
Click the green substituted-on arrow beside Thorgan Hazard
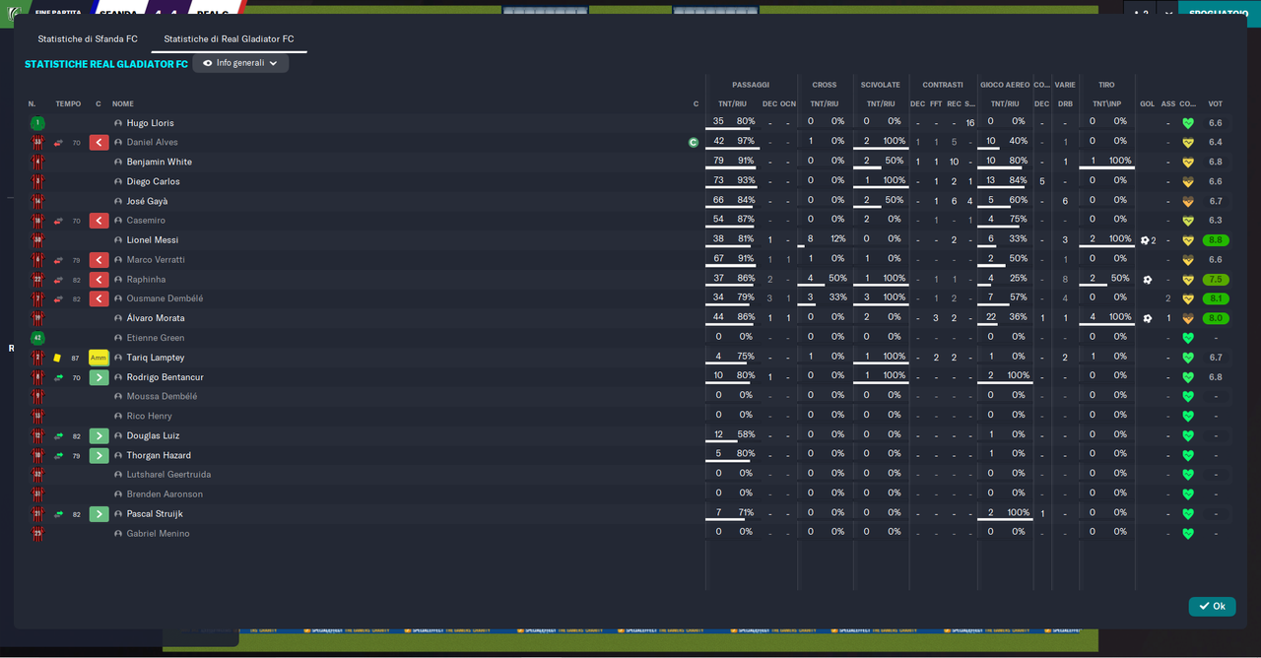[x=99, y=455]
